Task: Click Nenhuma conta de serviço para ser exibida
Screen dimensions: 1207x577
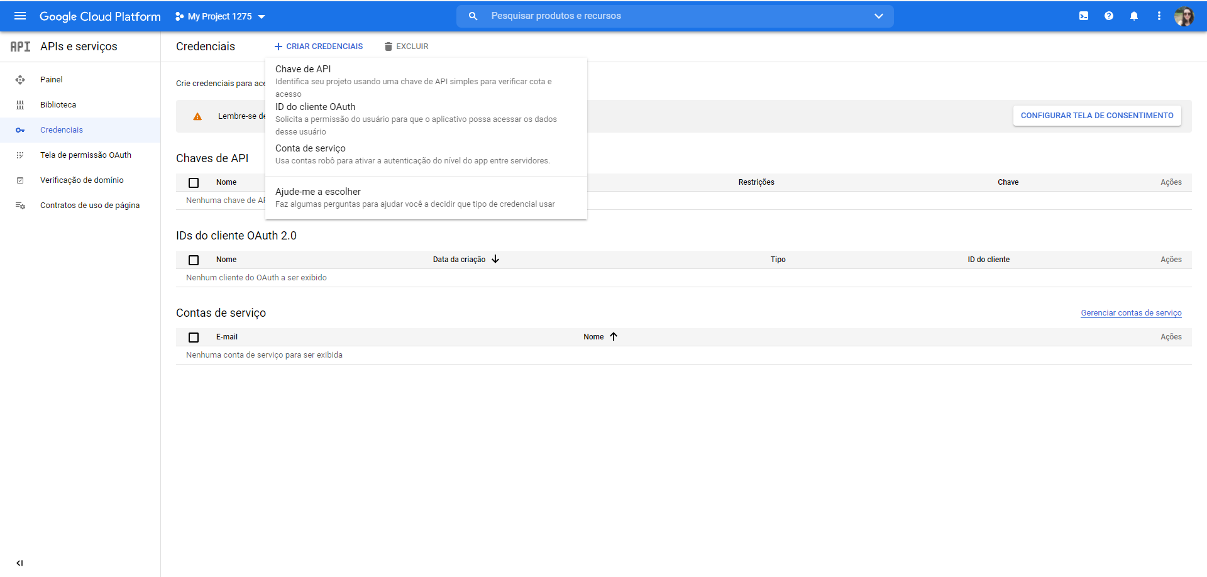Action: coord(264,355)
